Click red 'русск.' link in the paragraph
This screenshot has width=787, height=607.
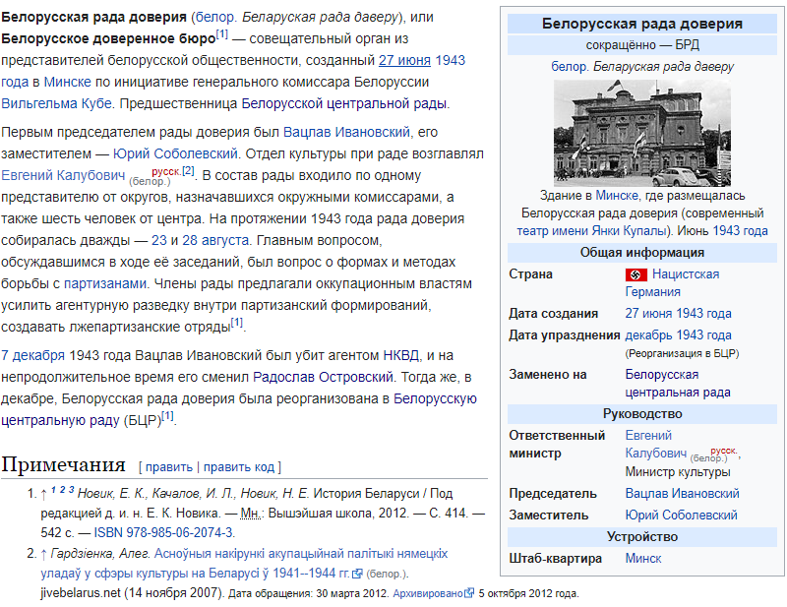click(165, 171)
